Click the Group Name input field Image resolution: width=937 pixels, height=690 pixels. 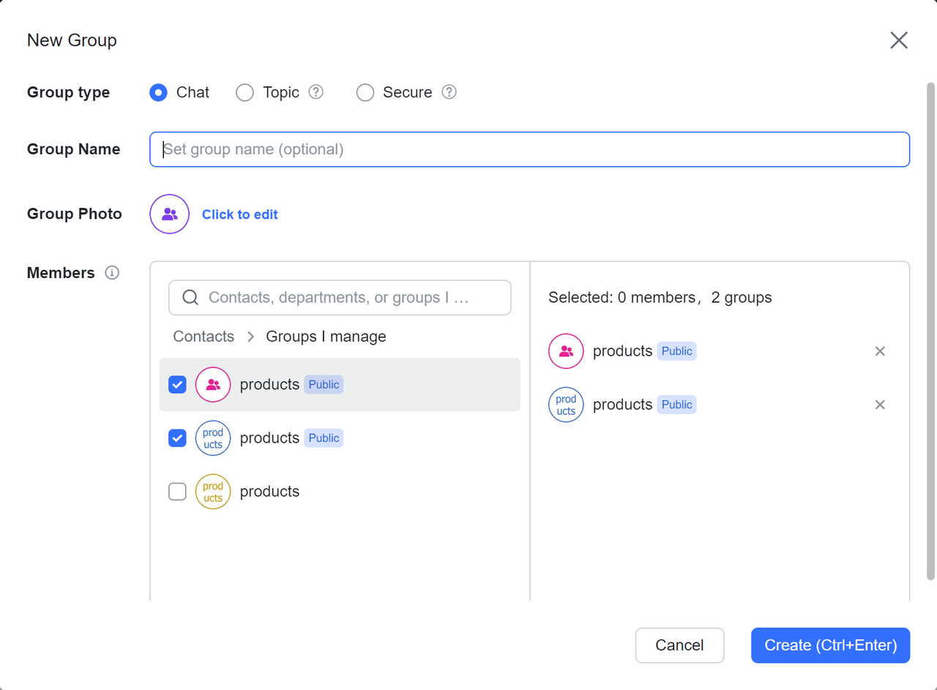click(x=529, y=149)
